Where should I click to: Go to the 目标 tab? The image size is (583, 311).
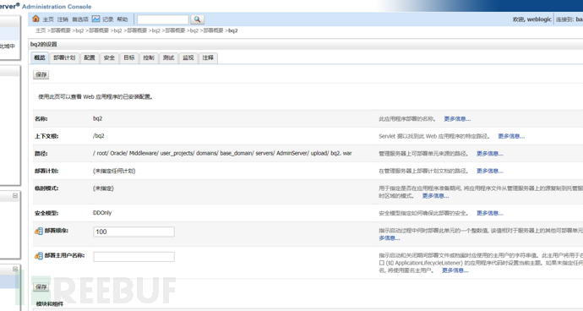coord(129,57)
